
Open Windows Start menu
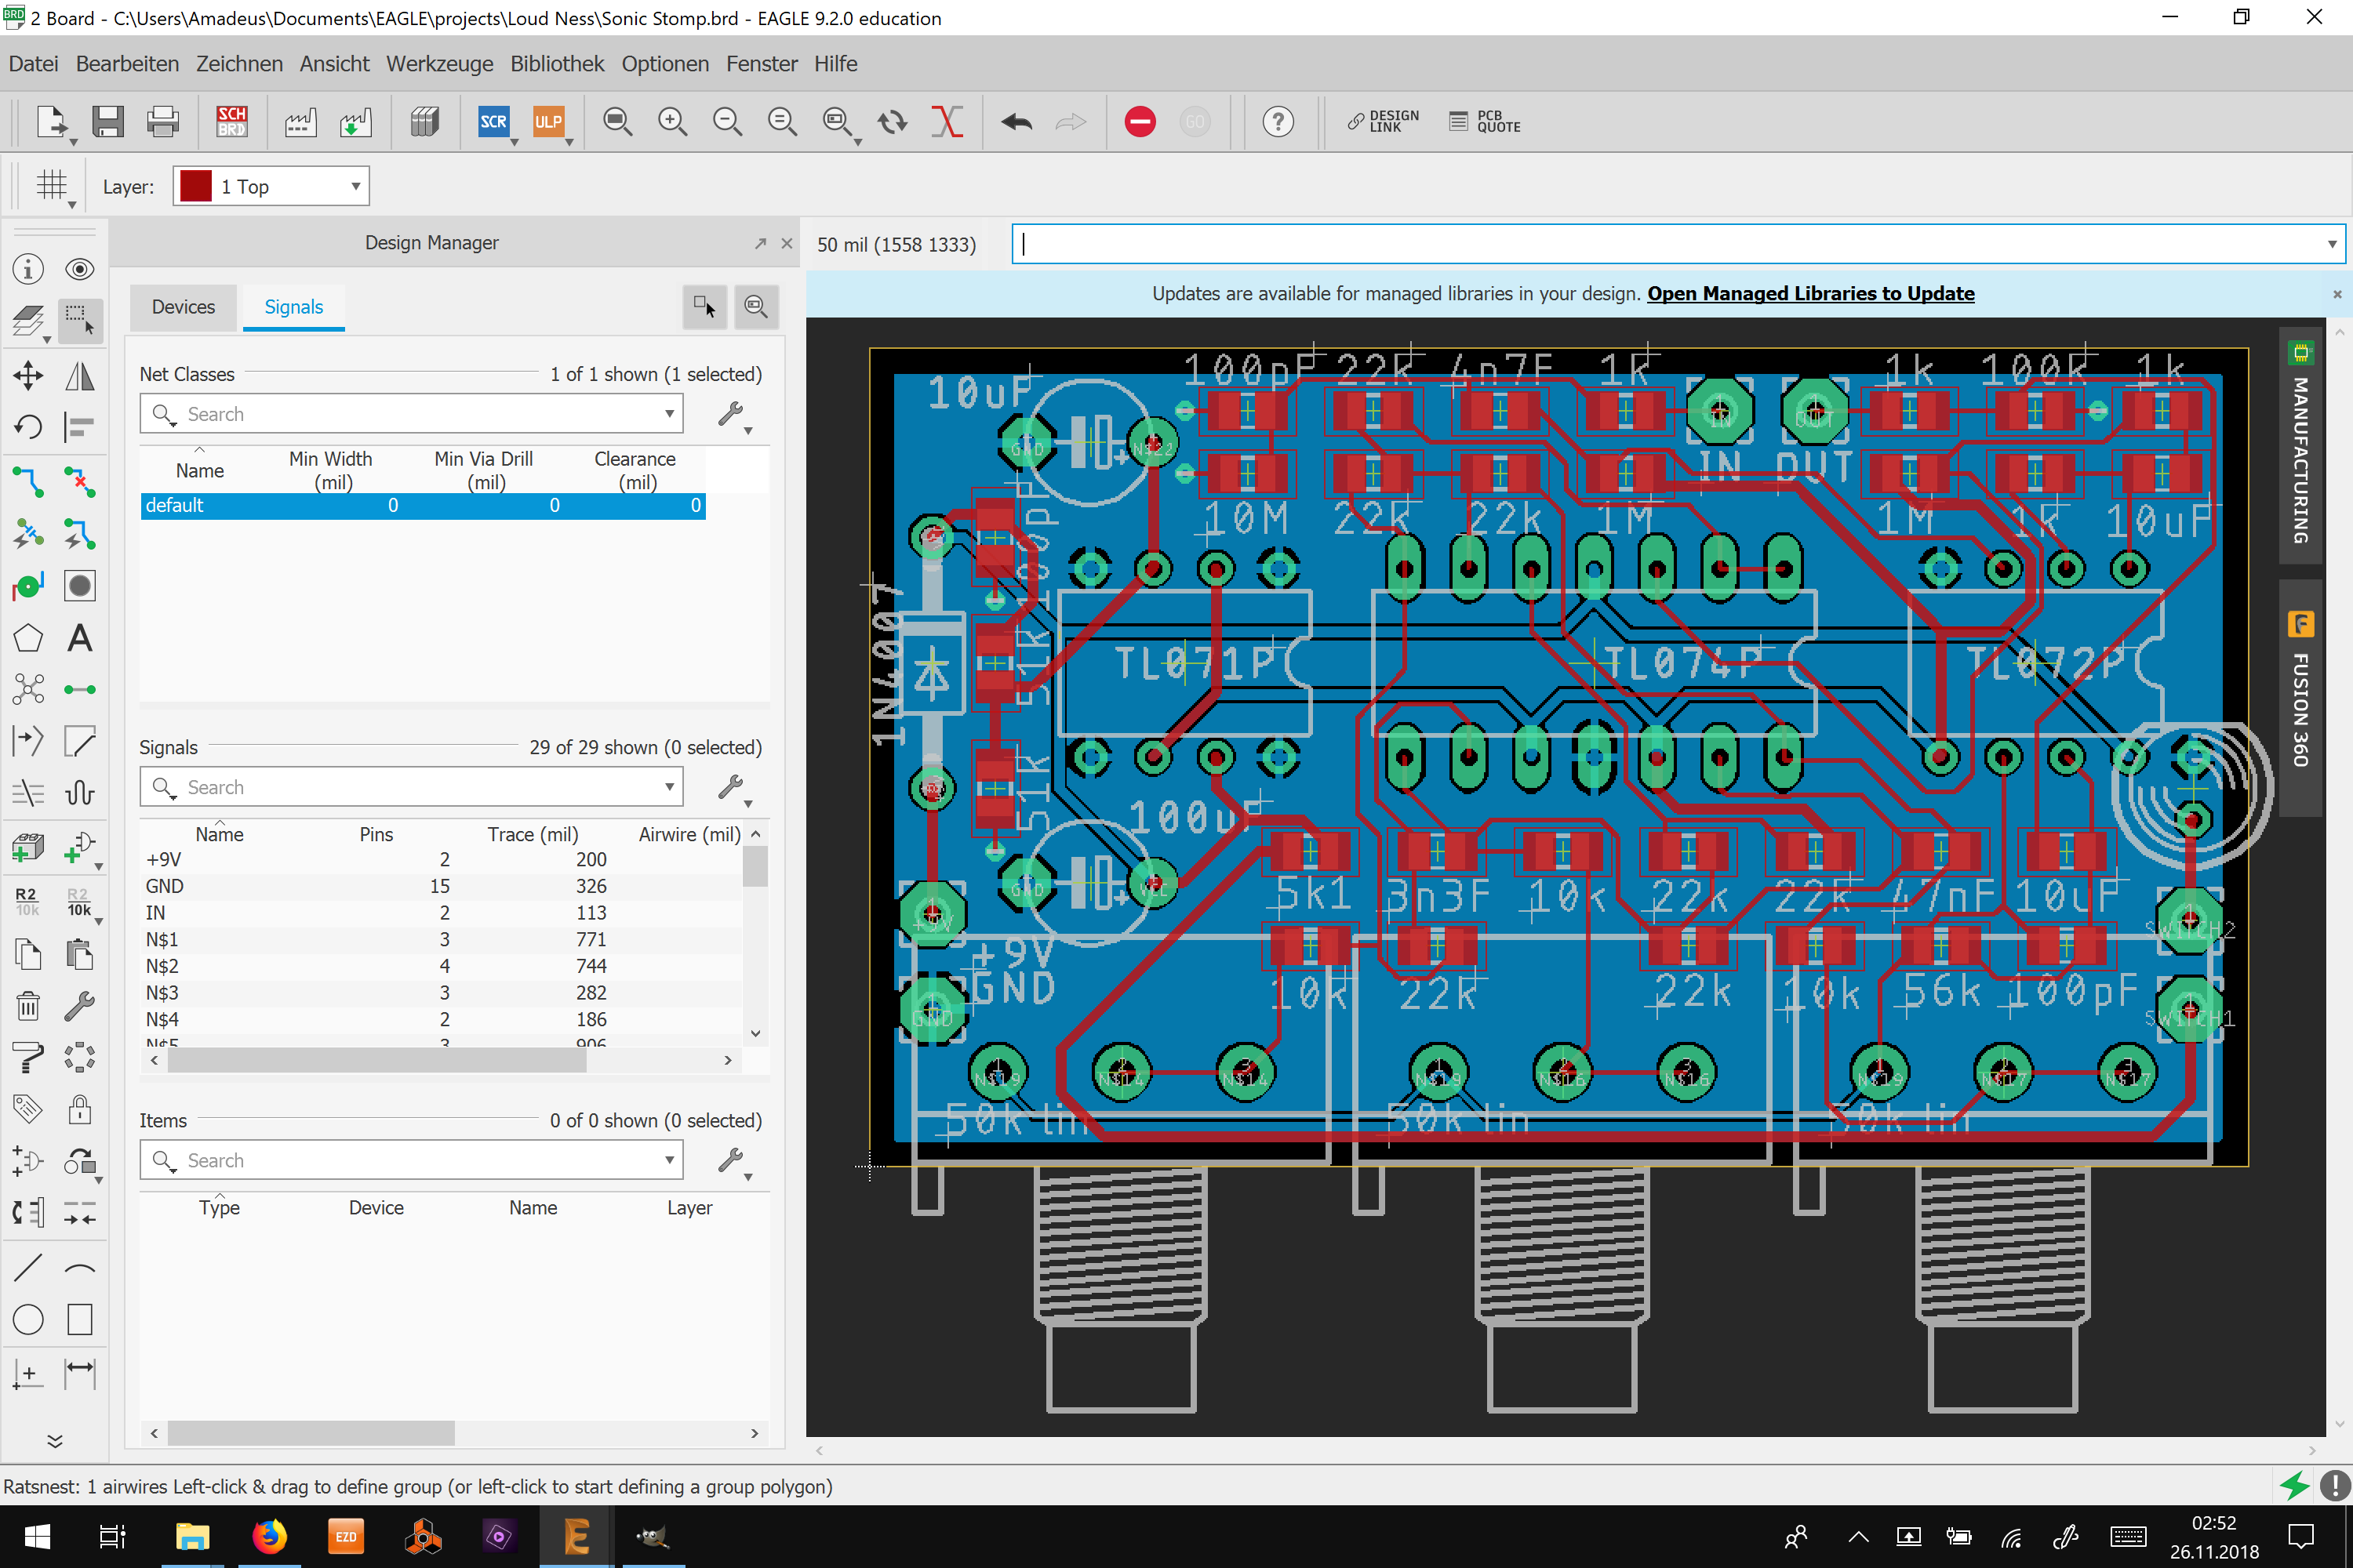(37, 1536)
